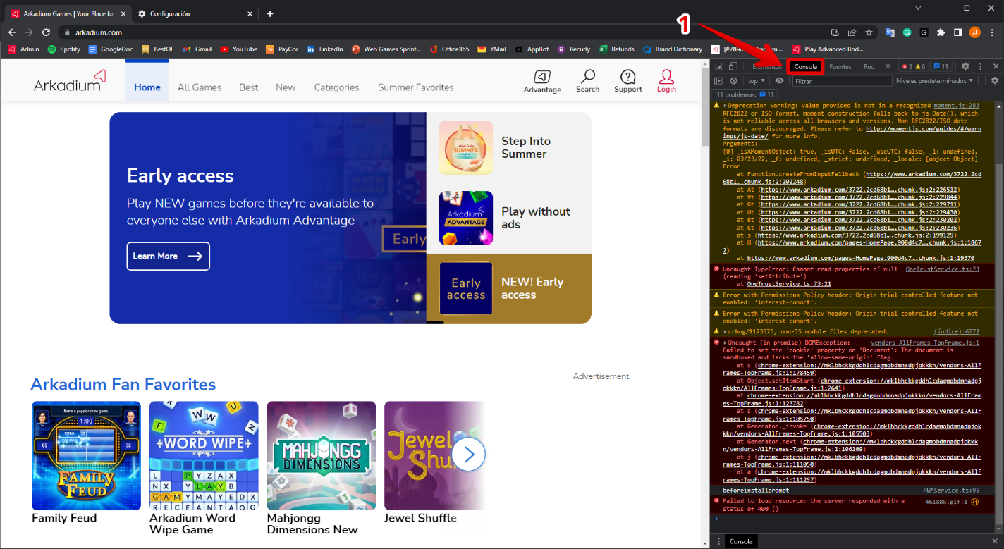Click the 11 problemas button

coord(746,94)
